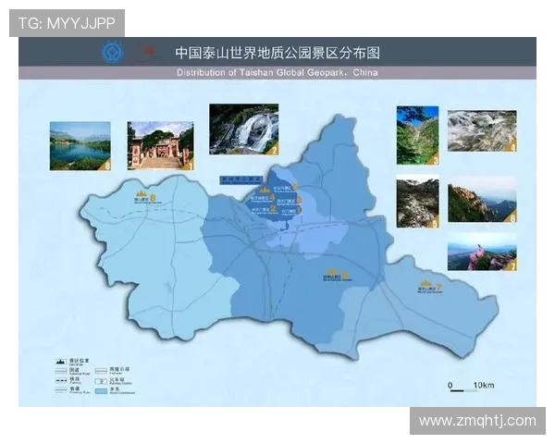Click the railway station box symbol in legend
This screenshot has height=444, width=555.
101,381
